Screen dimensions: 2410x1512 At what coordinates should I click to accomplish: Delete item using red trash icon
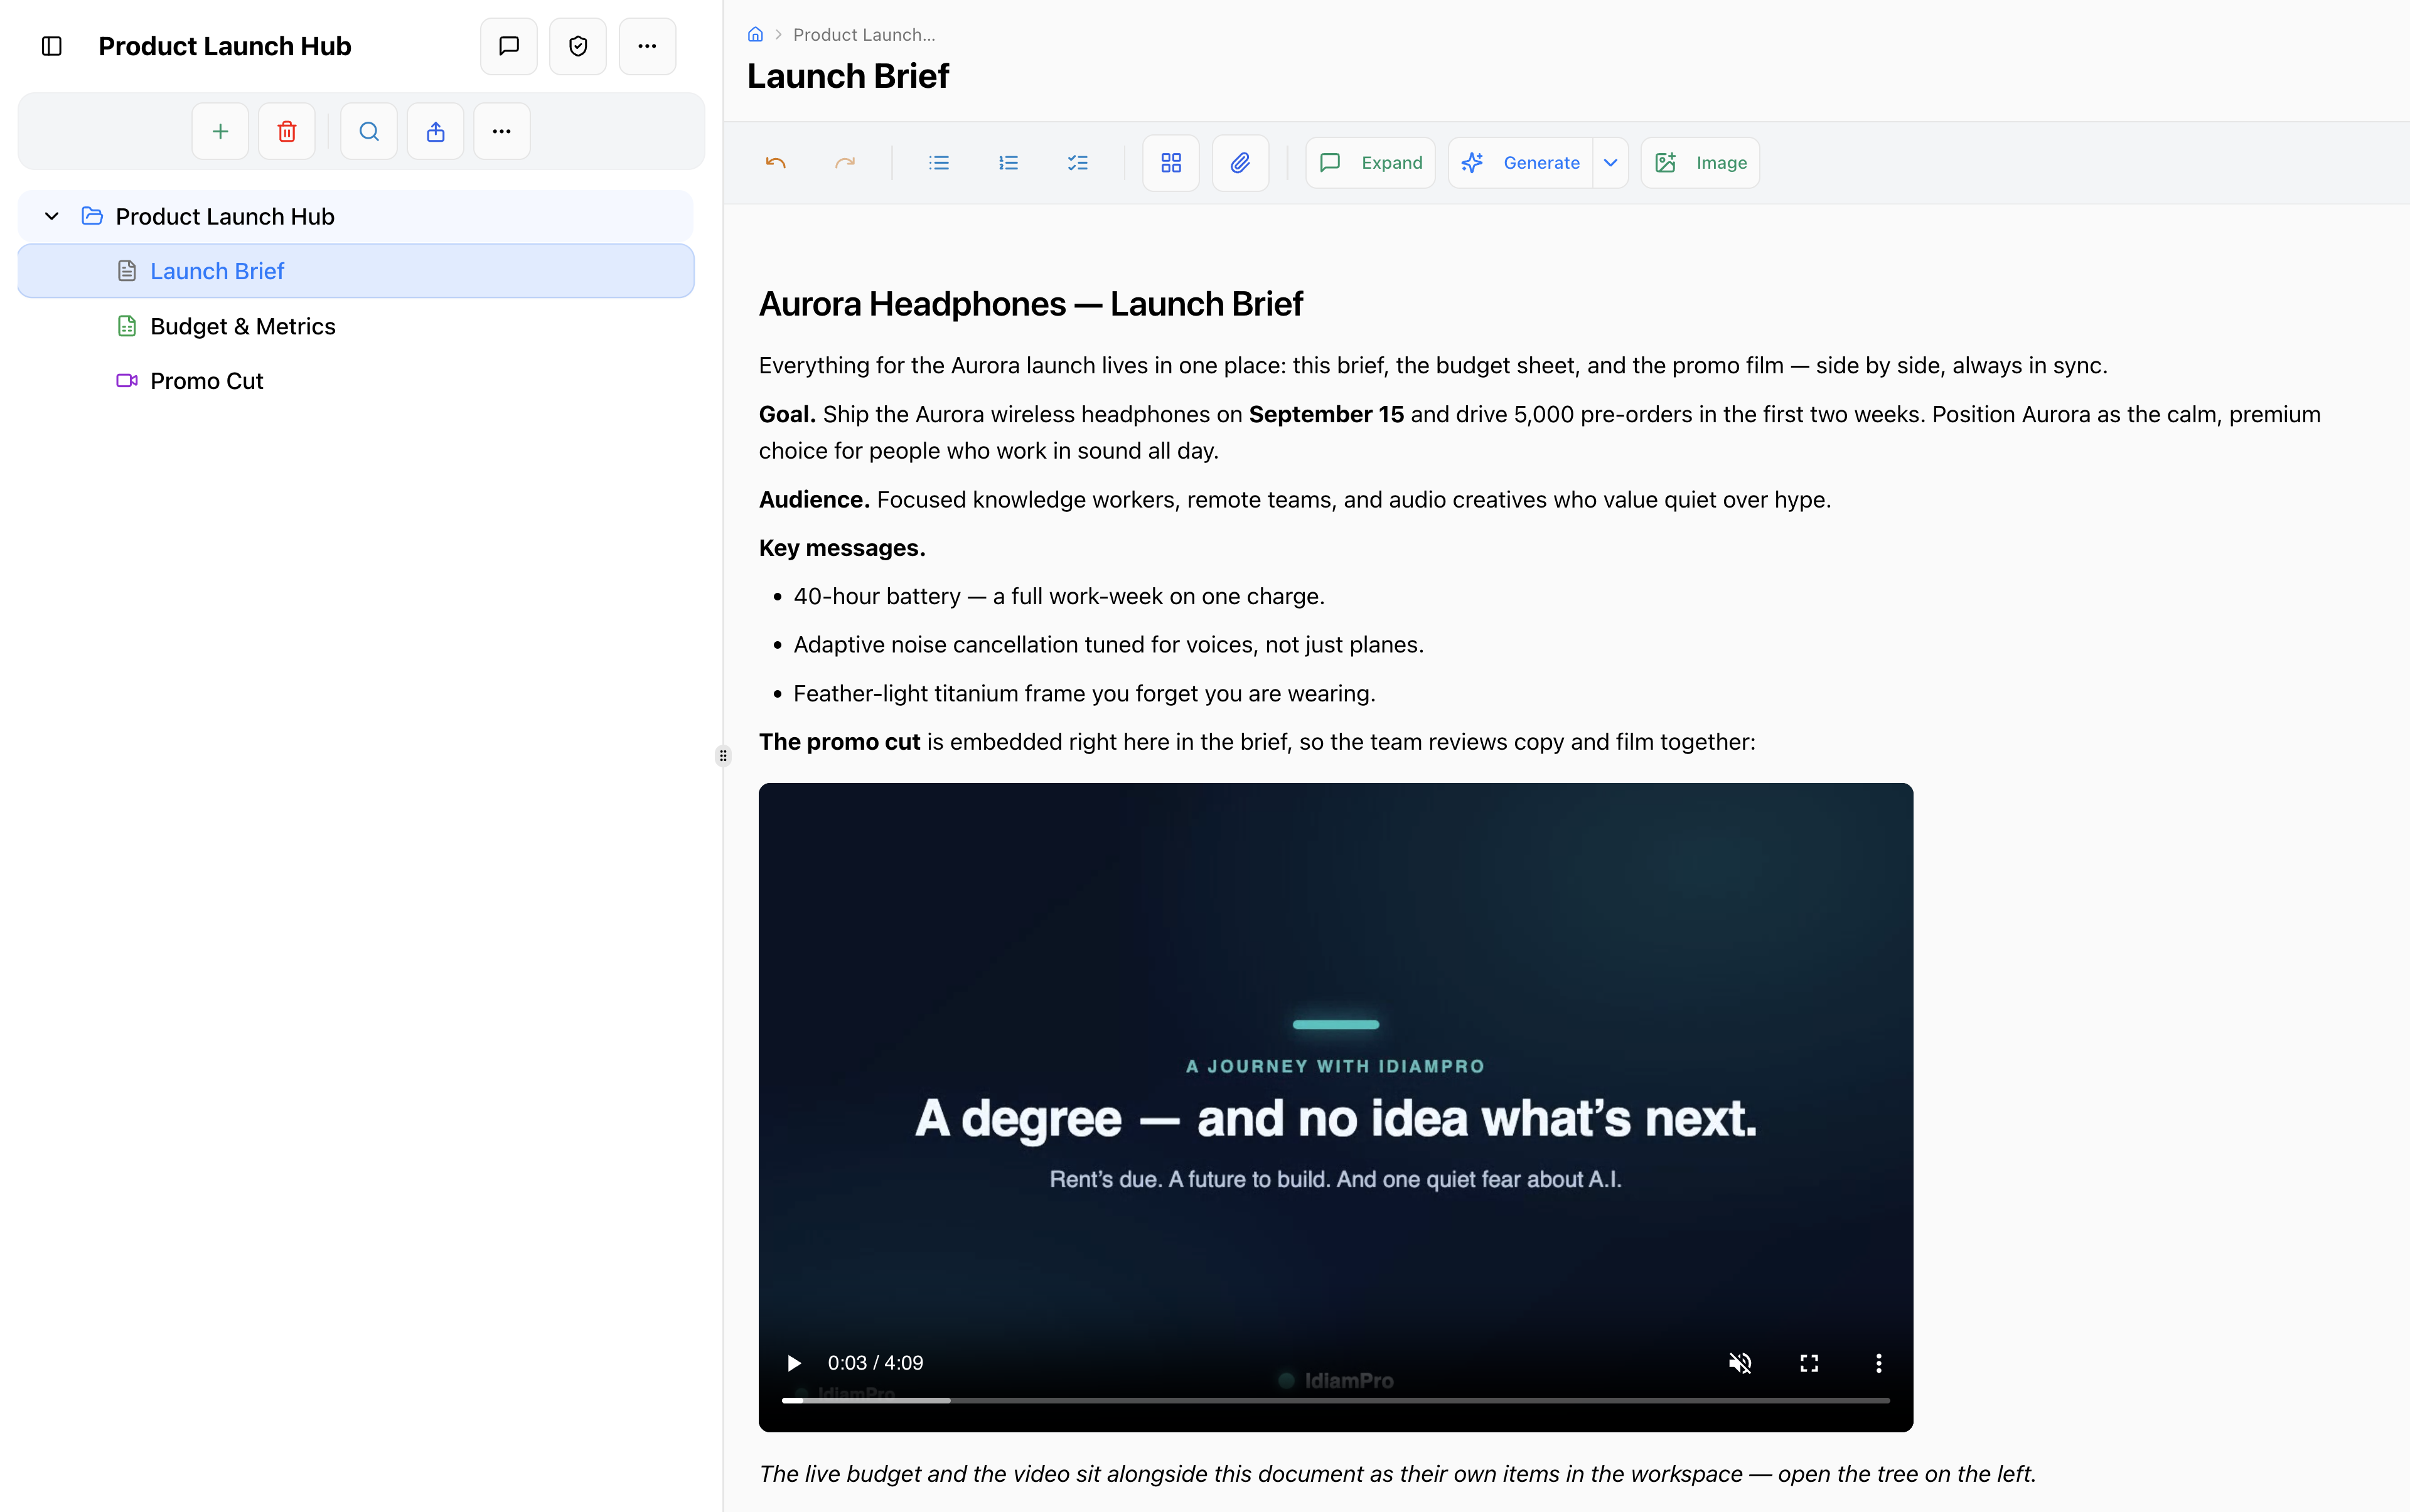287,131
